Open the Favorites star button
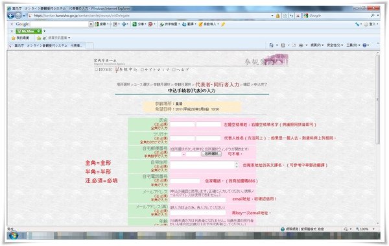Viewport: 389px width, 246px height. click(x=20, y=38)
